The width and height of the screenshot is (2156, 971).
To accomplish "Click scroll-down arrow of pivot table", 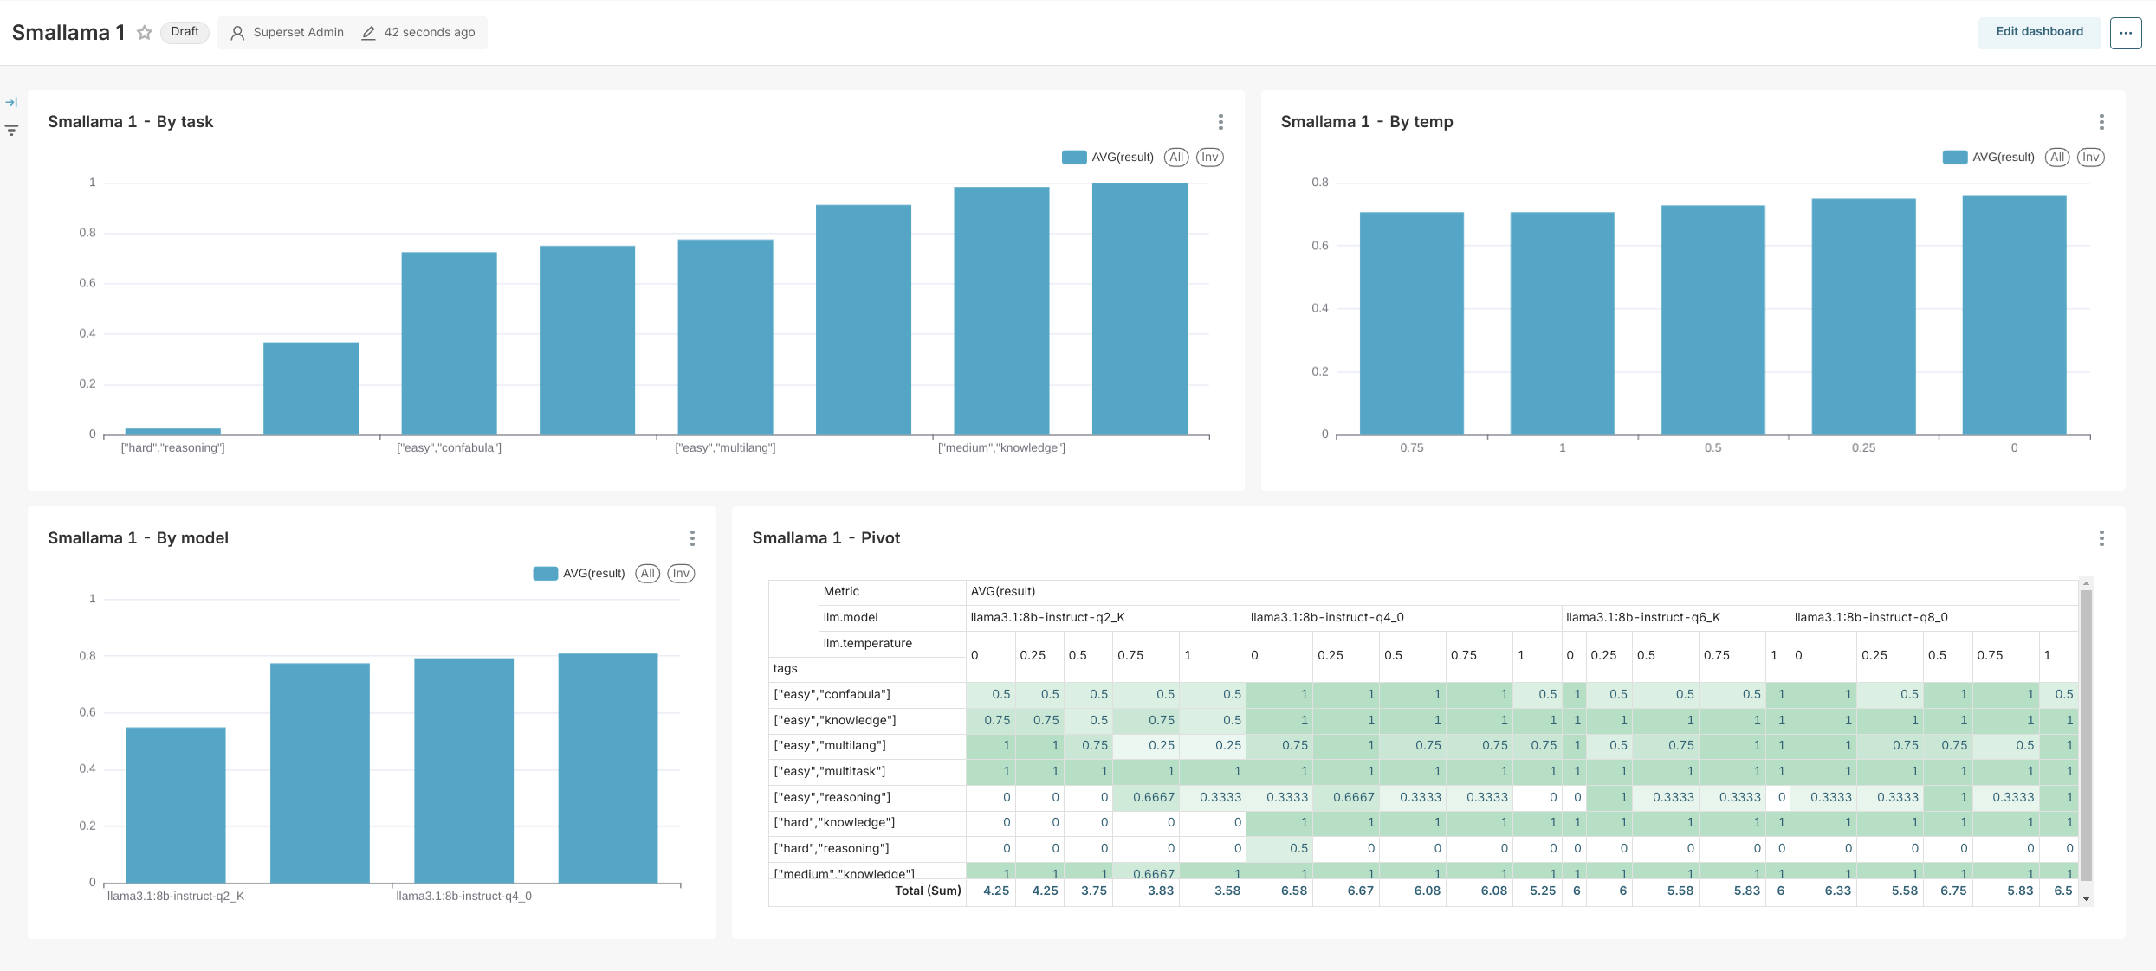I will pos(2086,899).
